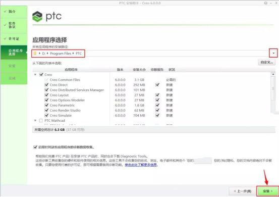Collapse the PTC Mathcad tree group
The width and height of the screenshot is (279, 197).
click(x=35, y=121)
